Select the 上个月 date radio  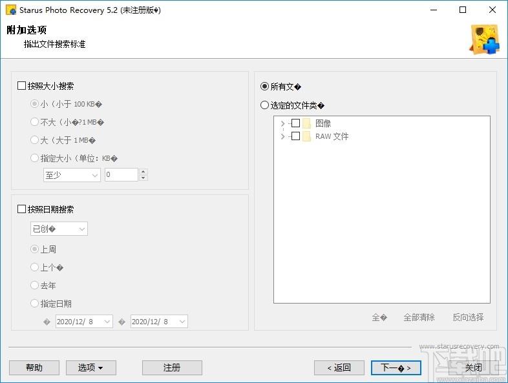pyautogui.click(x=34, y=267)
